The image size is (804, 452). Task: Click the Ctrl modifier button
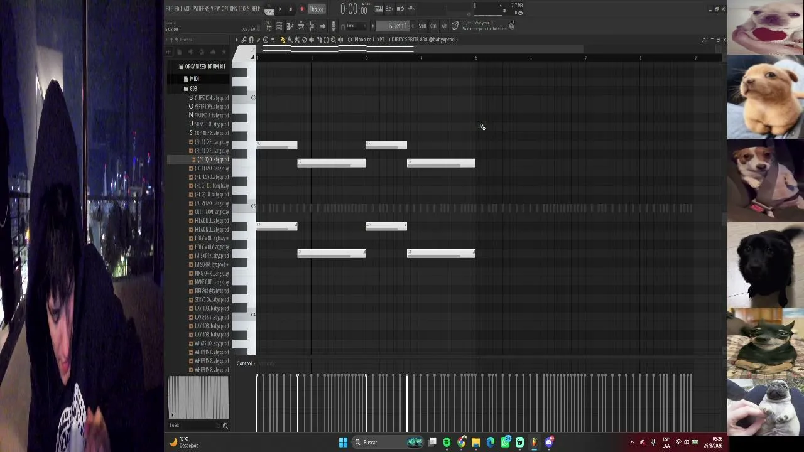tap(433, 26)
